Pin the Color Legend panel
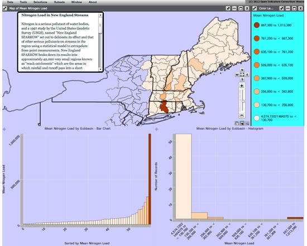Image resolution: width=307 pixels, height=246 pixels. coord(281,8)
